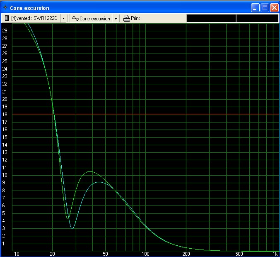Screen dimensions: 280x257
Task: Maximize the Cone excursion window
Action: coord(265,8)
